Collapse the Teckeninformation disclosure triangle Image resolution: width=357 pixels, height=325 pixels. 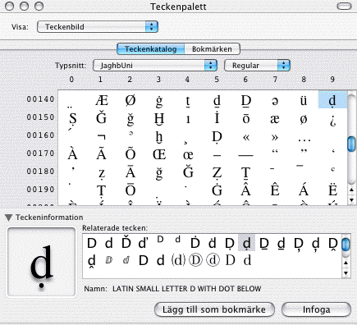(x=9, y=217)
